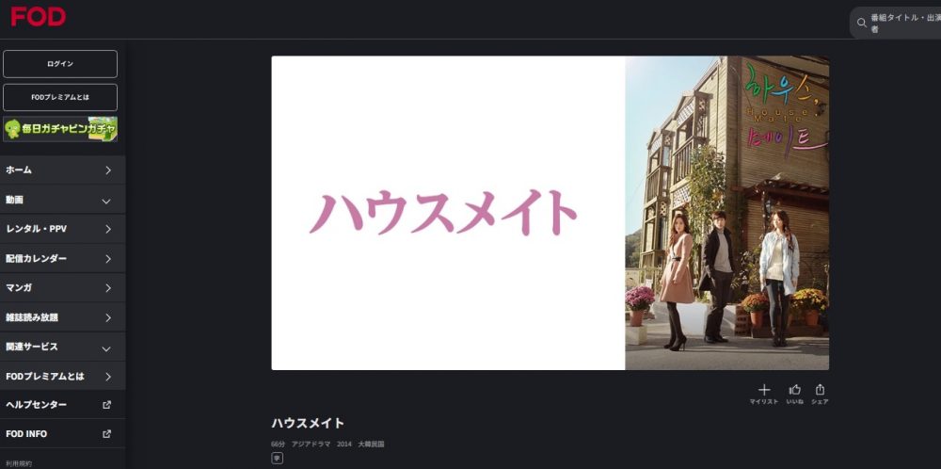This screenshot has width=941, height=469.
Task: Select レンタル・PPV in the sidebar
Action: (x=62, y=230)
